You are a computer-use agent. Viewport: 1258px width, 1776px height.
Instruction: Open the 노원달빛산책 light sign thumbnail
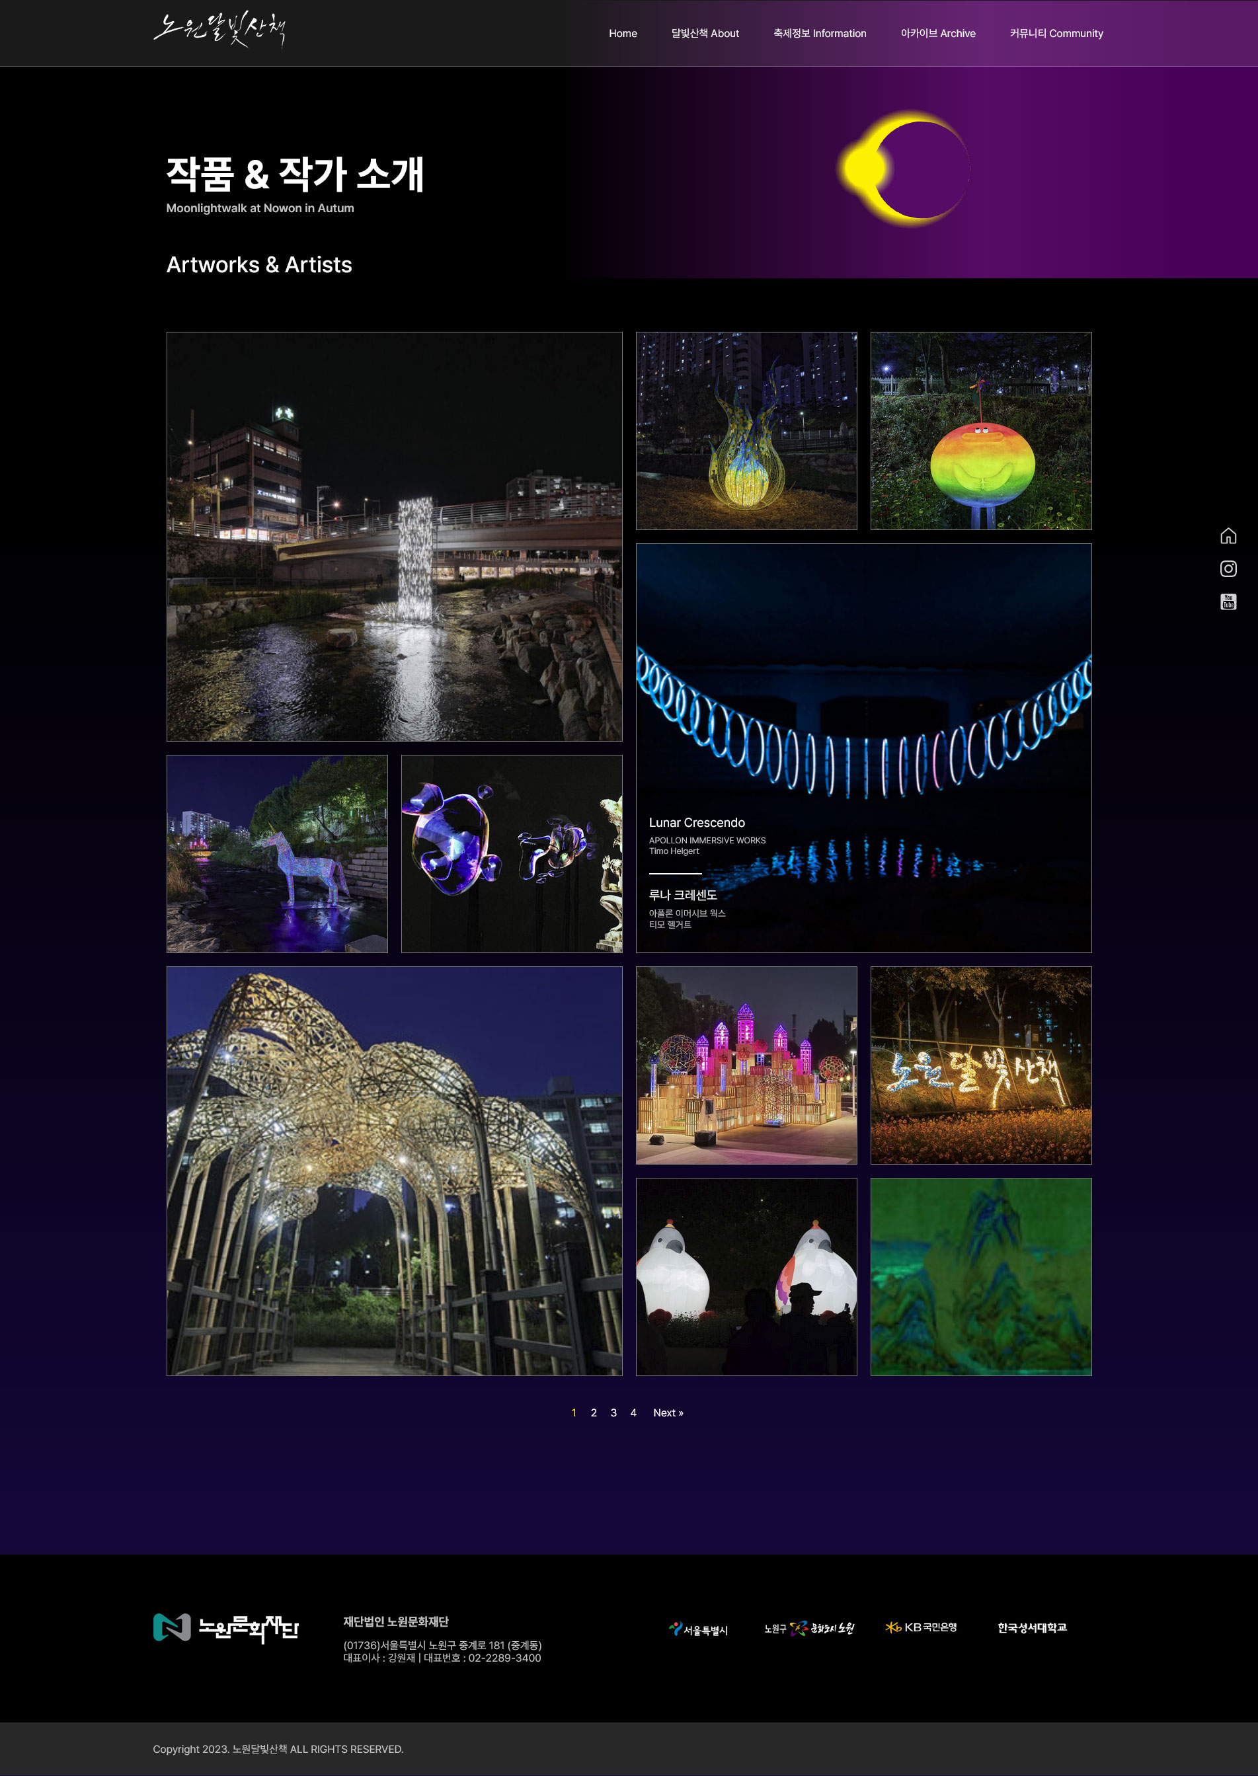coord(980,1065)
